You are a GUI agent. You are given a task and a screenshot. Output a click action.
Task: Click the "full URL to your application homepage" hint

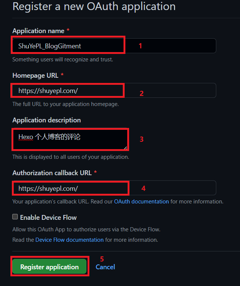click(x=66, y=104)
